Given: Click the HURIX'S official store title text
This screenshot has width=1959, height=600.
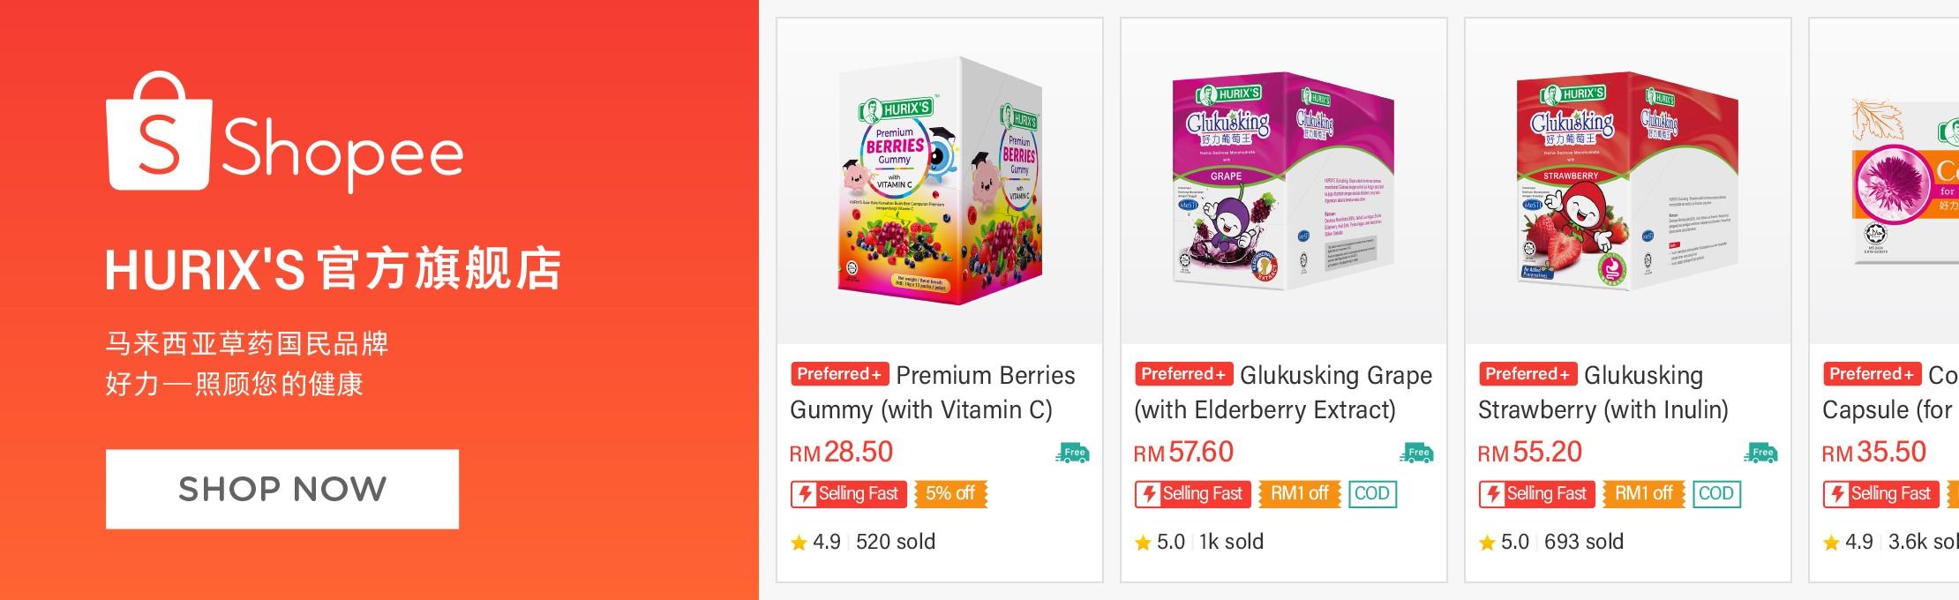Looking at the screenshot, I should [x=334, y=269].
